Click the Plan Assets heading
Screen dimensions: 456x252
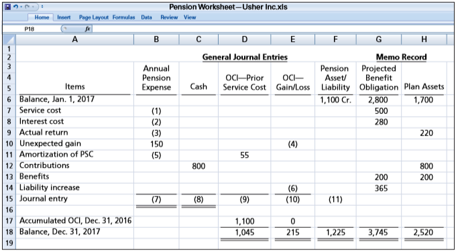424,86
